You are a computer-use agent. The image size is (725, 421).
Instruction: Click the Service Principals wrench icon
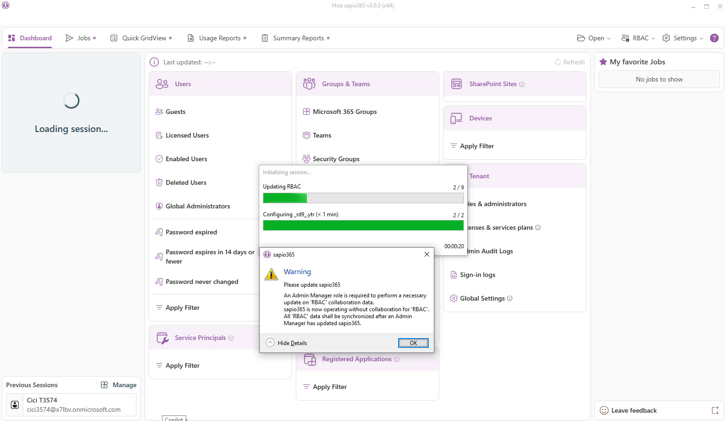(162, 338)
